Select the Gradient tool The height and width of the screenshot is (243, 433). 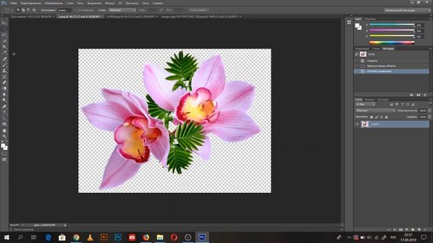point(4,88)
